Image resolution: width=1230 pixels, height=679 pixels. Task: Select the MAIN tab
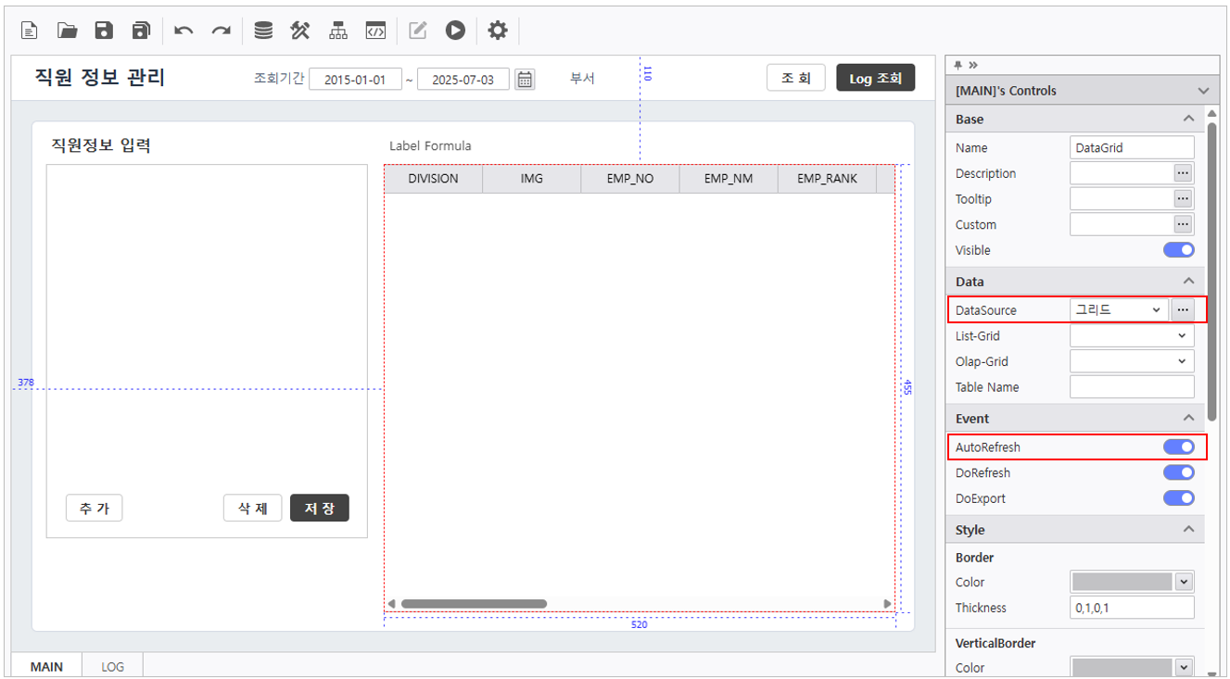pyautogui.click(x=46, y=666)
